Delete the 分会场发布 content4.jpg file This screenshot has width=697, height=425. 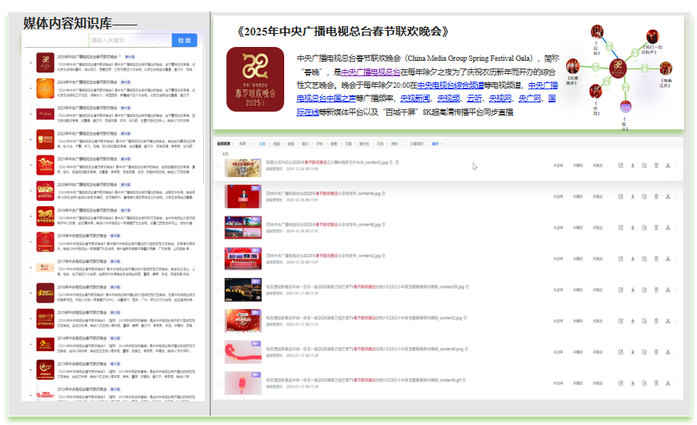(656, 196)
